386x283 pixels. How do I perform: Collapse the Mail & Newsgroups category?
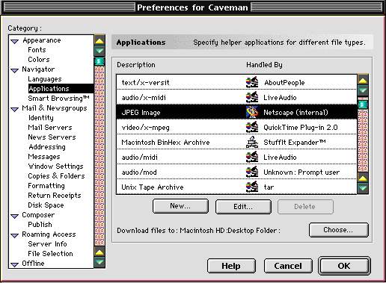point(15,109)
